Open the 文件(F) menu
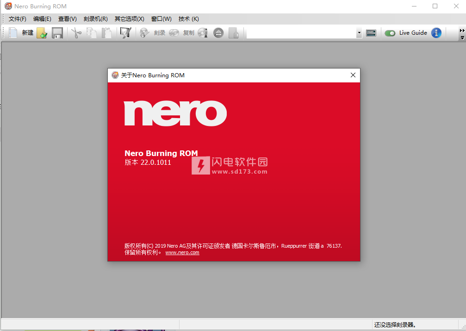This screenshot has height=331, width=466. 18,19
